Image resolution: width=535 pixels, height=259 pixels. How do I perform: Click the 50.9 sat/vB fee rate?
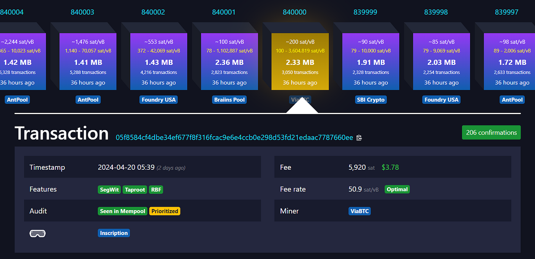[363, 189]
